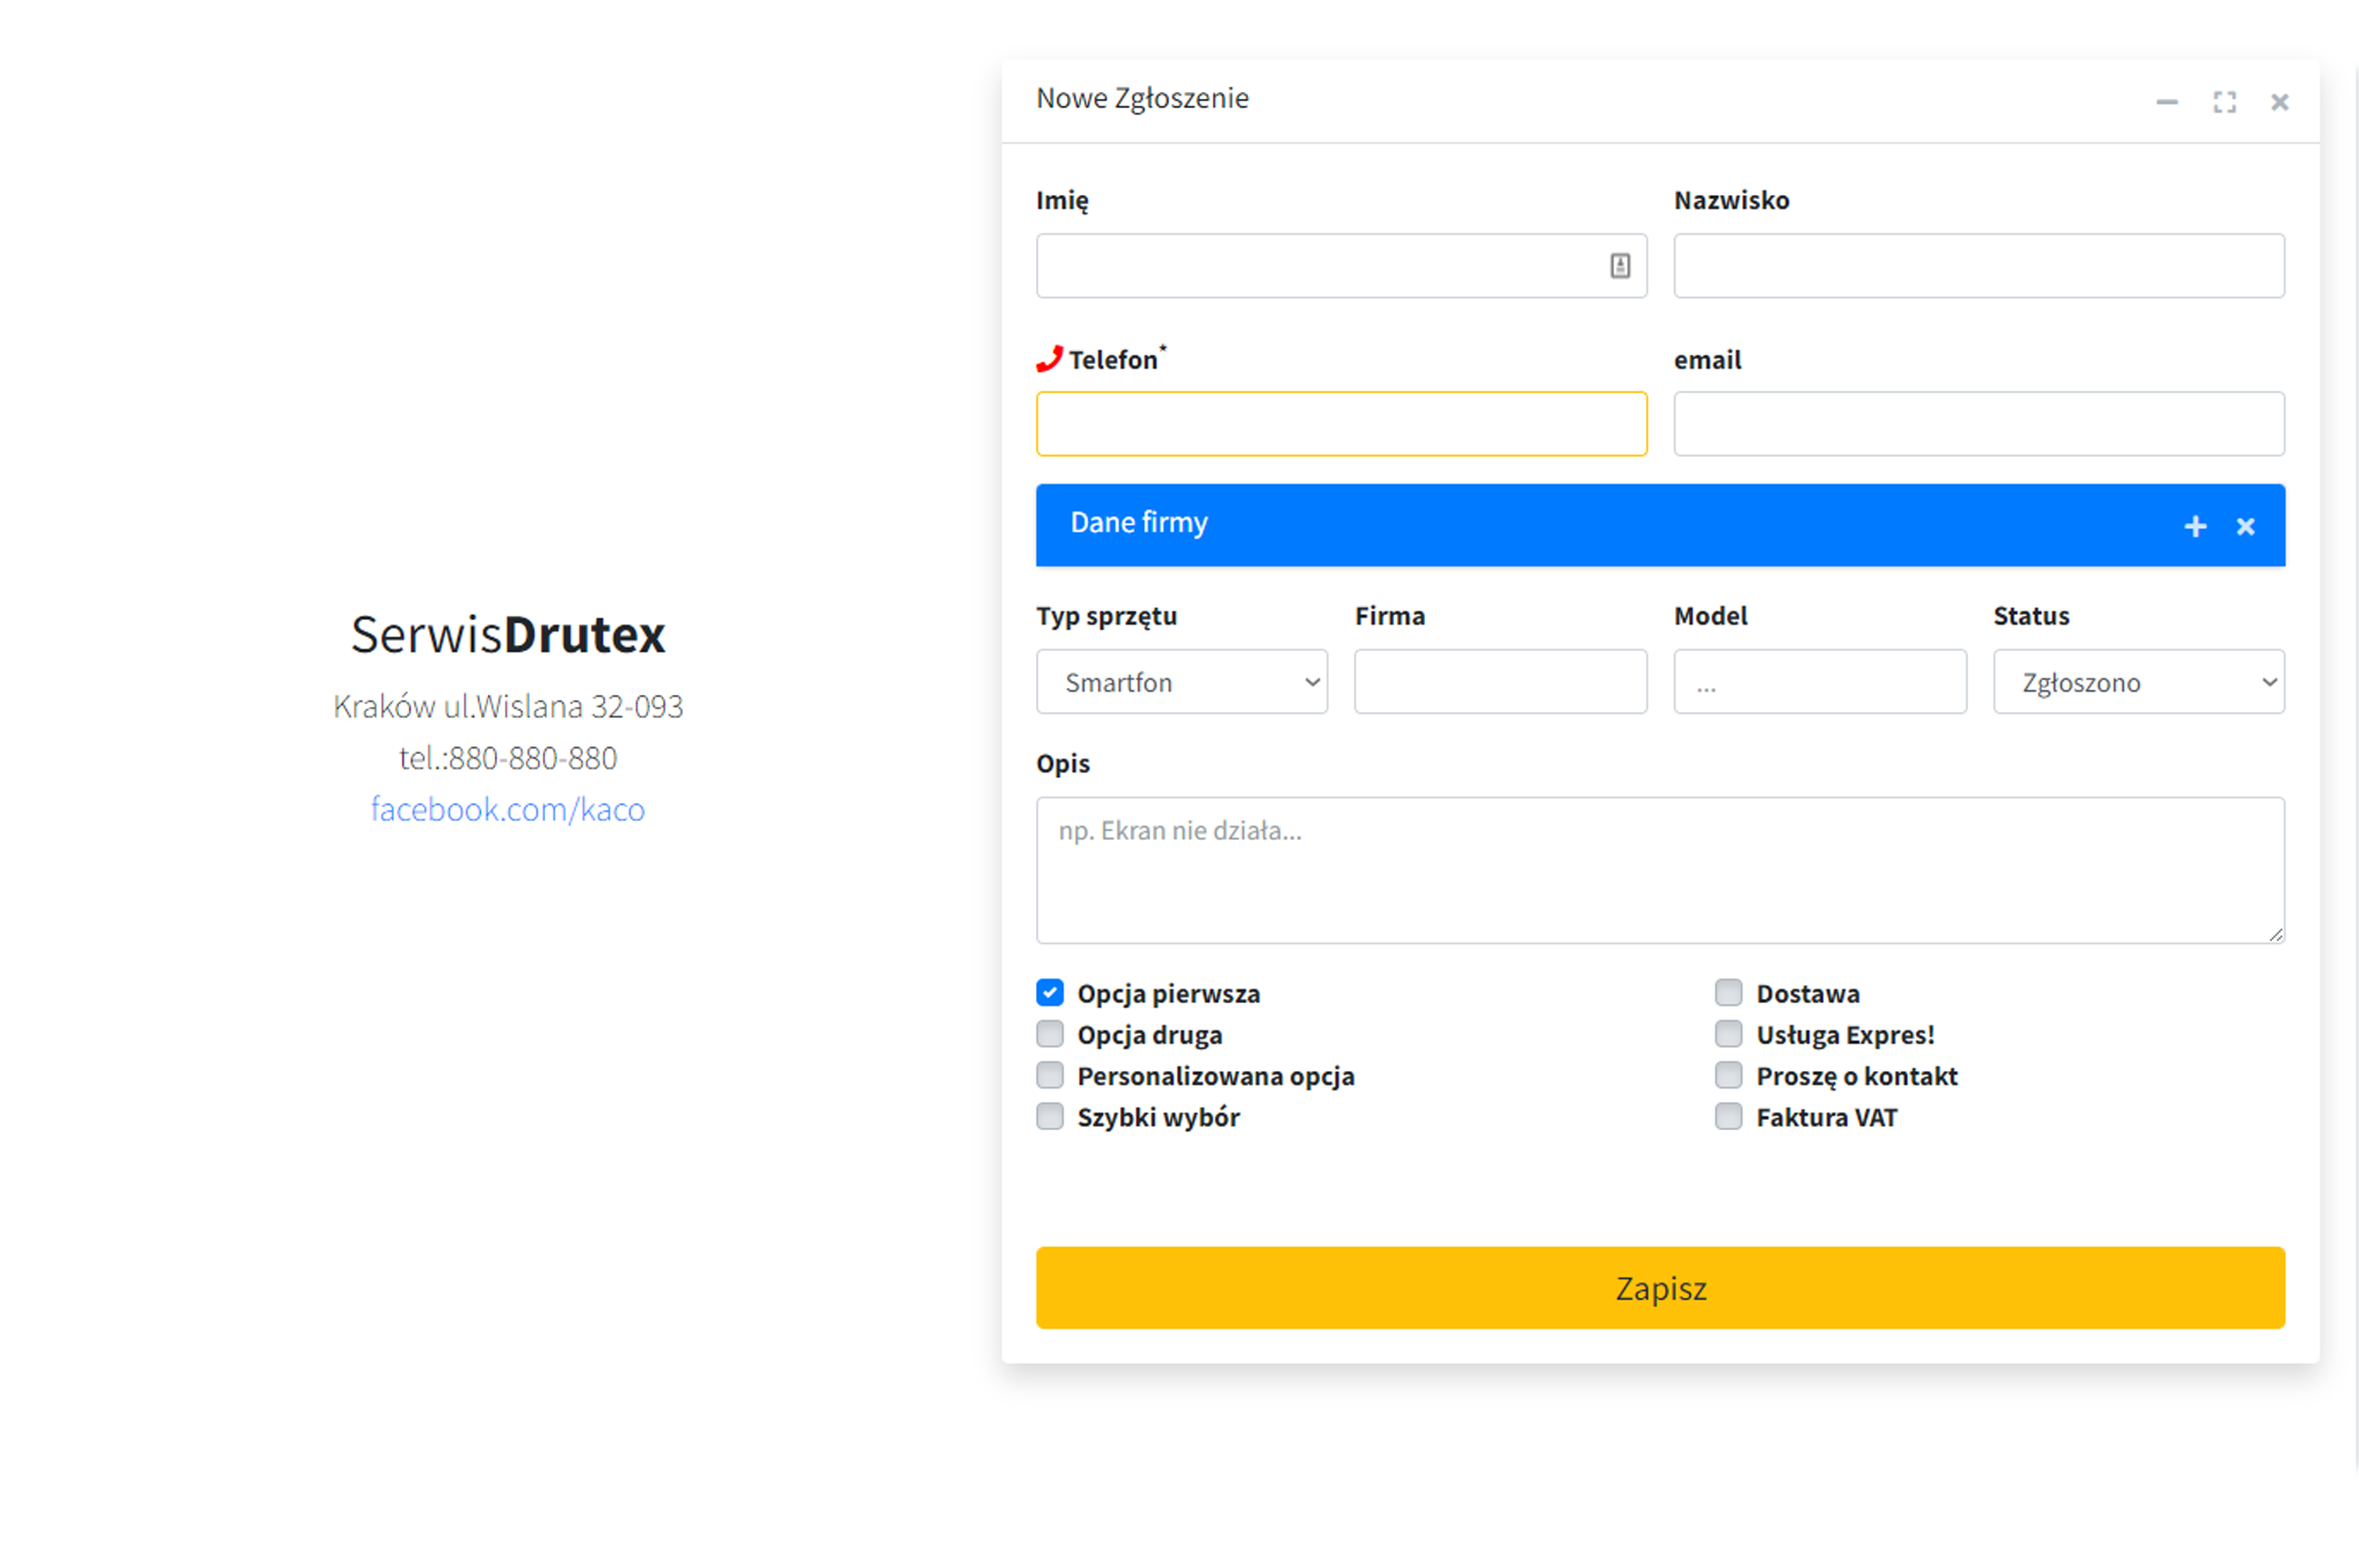Click the Model input field
Image resolution: width=2359 pixels, height=1568 pixels.
(x=1819, y=682)
